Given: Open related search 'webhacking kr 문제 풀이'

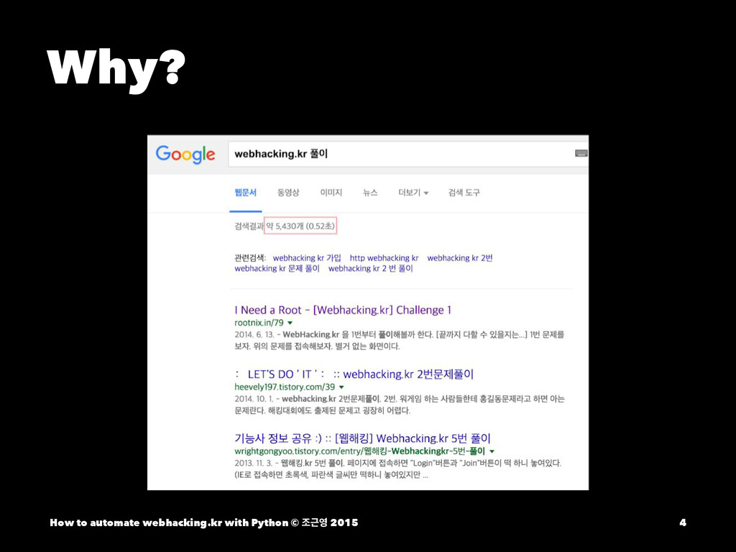Looking at the screenshot, I should tap(277, 269).
